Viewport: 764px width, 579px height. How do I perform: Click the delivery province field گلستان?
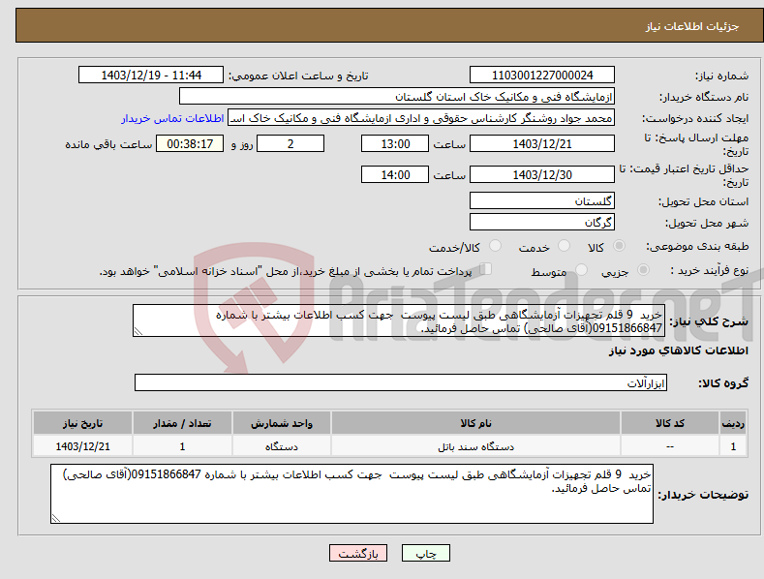pos(542,200)
